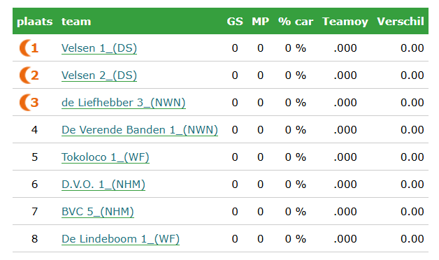This screenshot has width=439, height=260.
Task: Click the team column header
Action: [x=76, y=22]
